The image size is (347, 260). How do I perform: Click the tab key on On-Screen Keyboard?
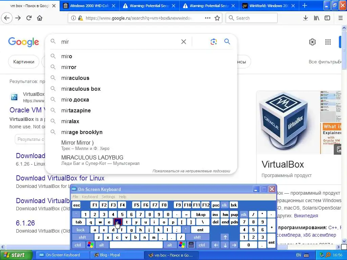pyautogui.click(x=79, y=222)
